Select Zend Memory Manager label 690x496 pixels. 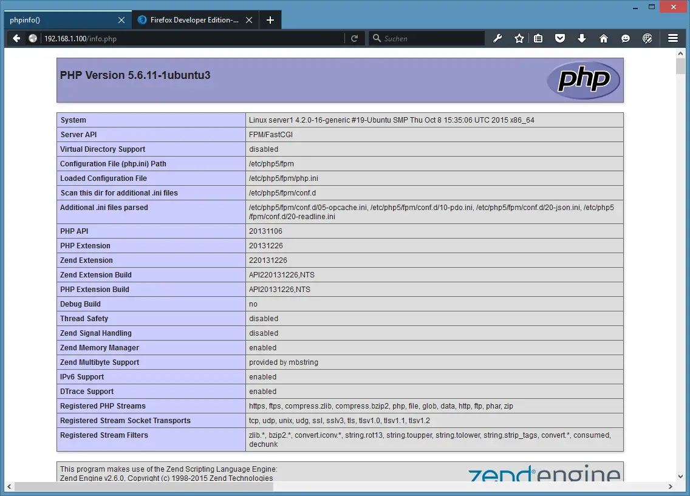pos(100,347)
